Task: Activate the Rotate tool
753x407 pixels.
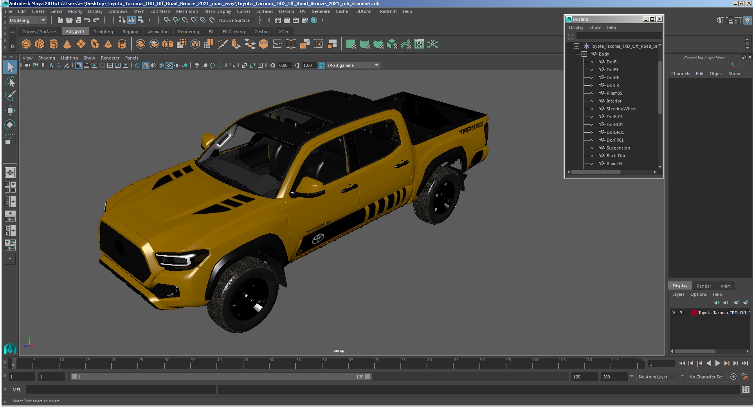Action: tap(10, 125)
